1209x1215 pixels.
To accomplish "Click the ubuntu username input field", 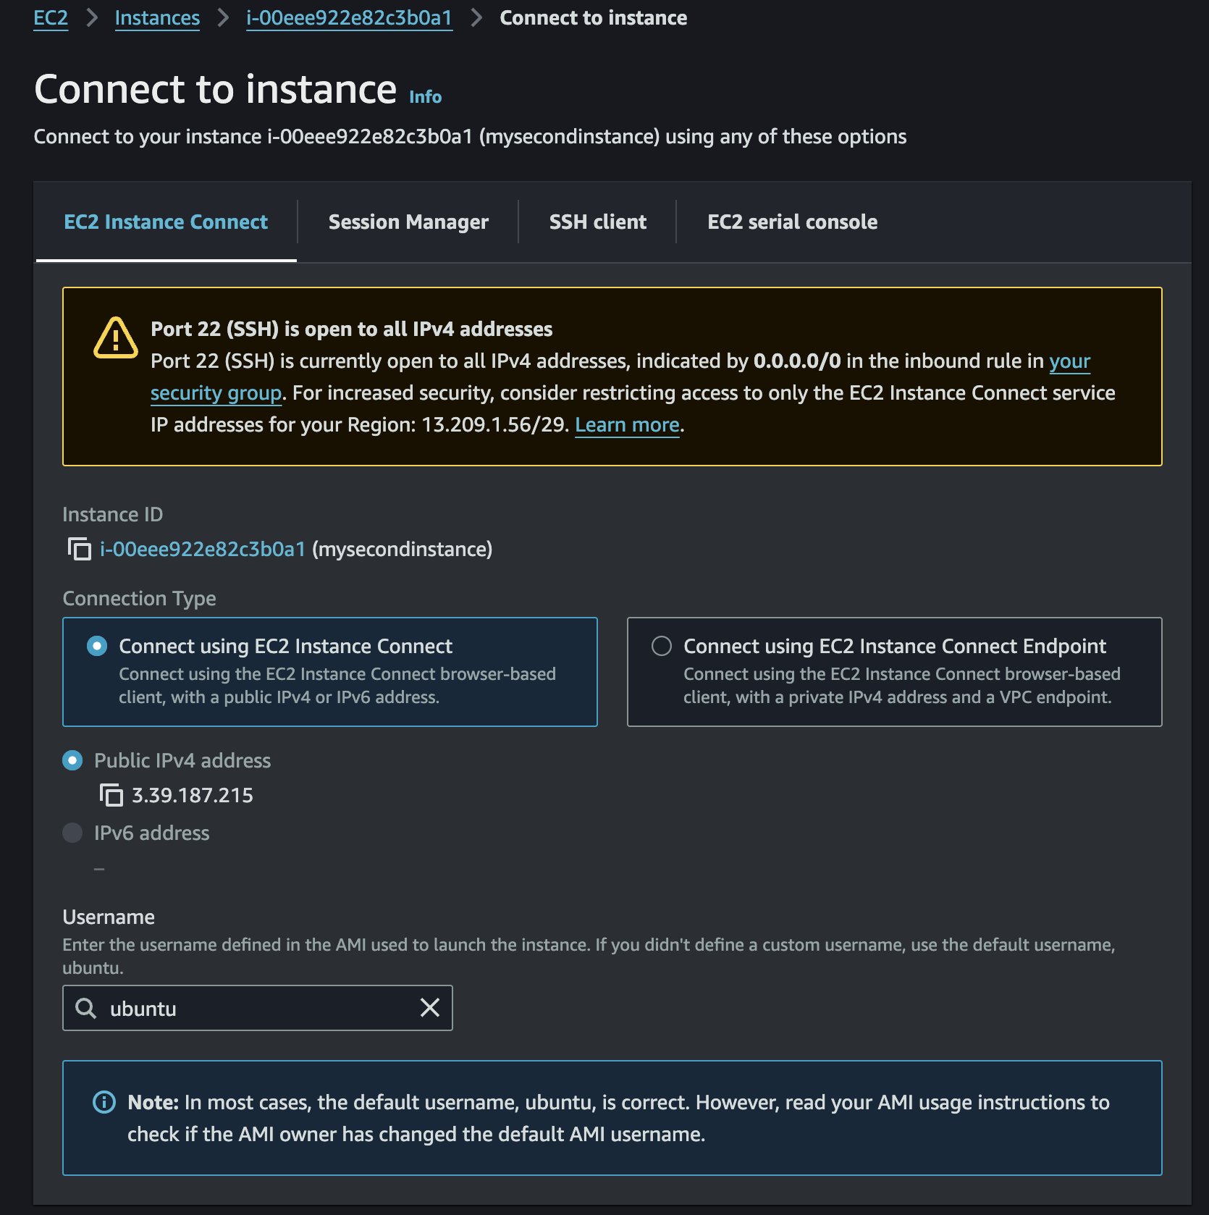I will (258, 1008).
